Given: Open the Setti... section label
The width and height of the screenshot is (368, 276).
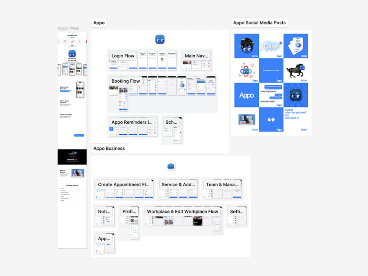Looking at the screenshot, I should [x=237, y=212].
